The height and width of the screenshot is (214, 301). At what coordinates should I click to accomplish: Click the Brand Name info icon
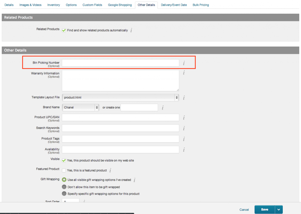click(x=163, y=107)
